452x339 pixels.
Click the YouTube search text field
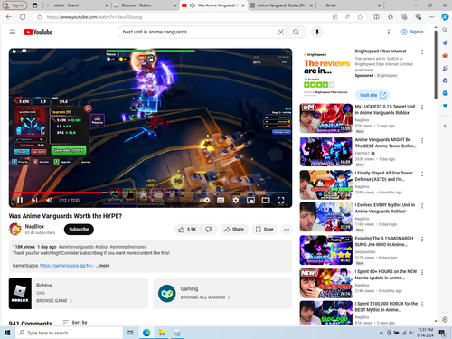click(x=199, y=32)
